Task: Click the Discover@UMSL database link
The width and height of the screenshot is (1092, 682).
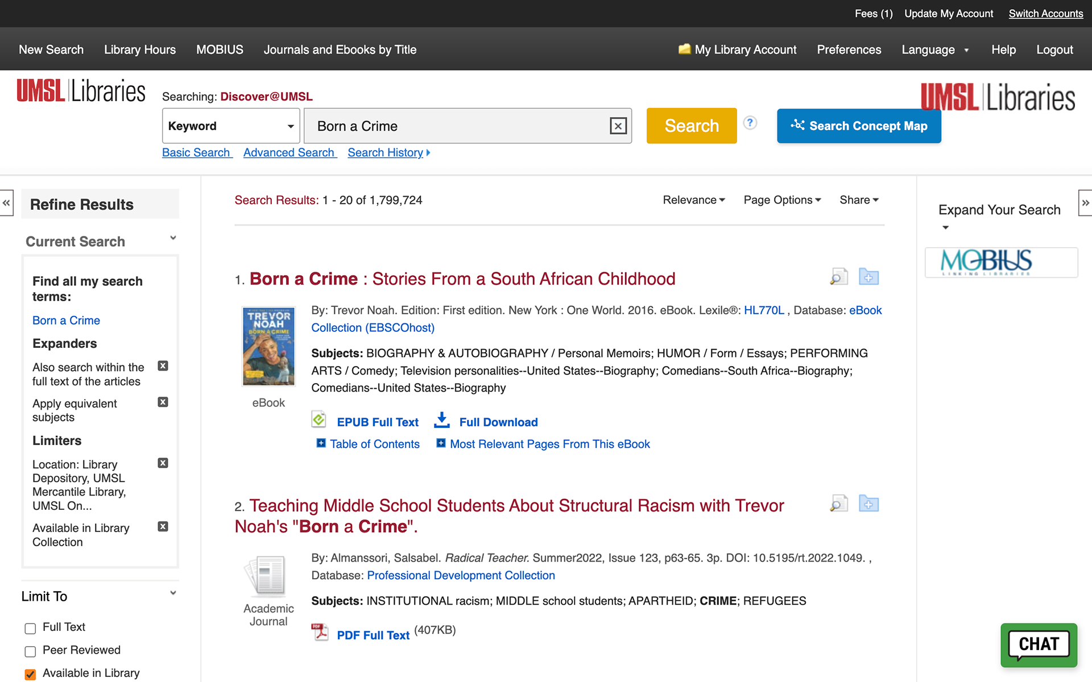Action: (x=266, y=97)
